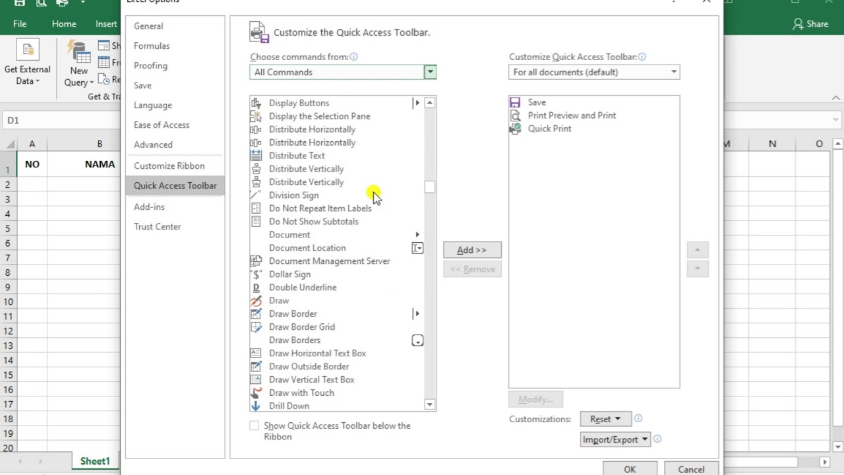The image size is (844, 475).
Task: Select the Sheet1 worksheet tab
Action: pyautogui.click(x=95, y=461)
